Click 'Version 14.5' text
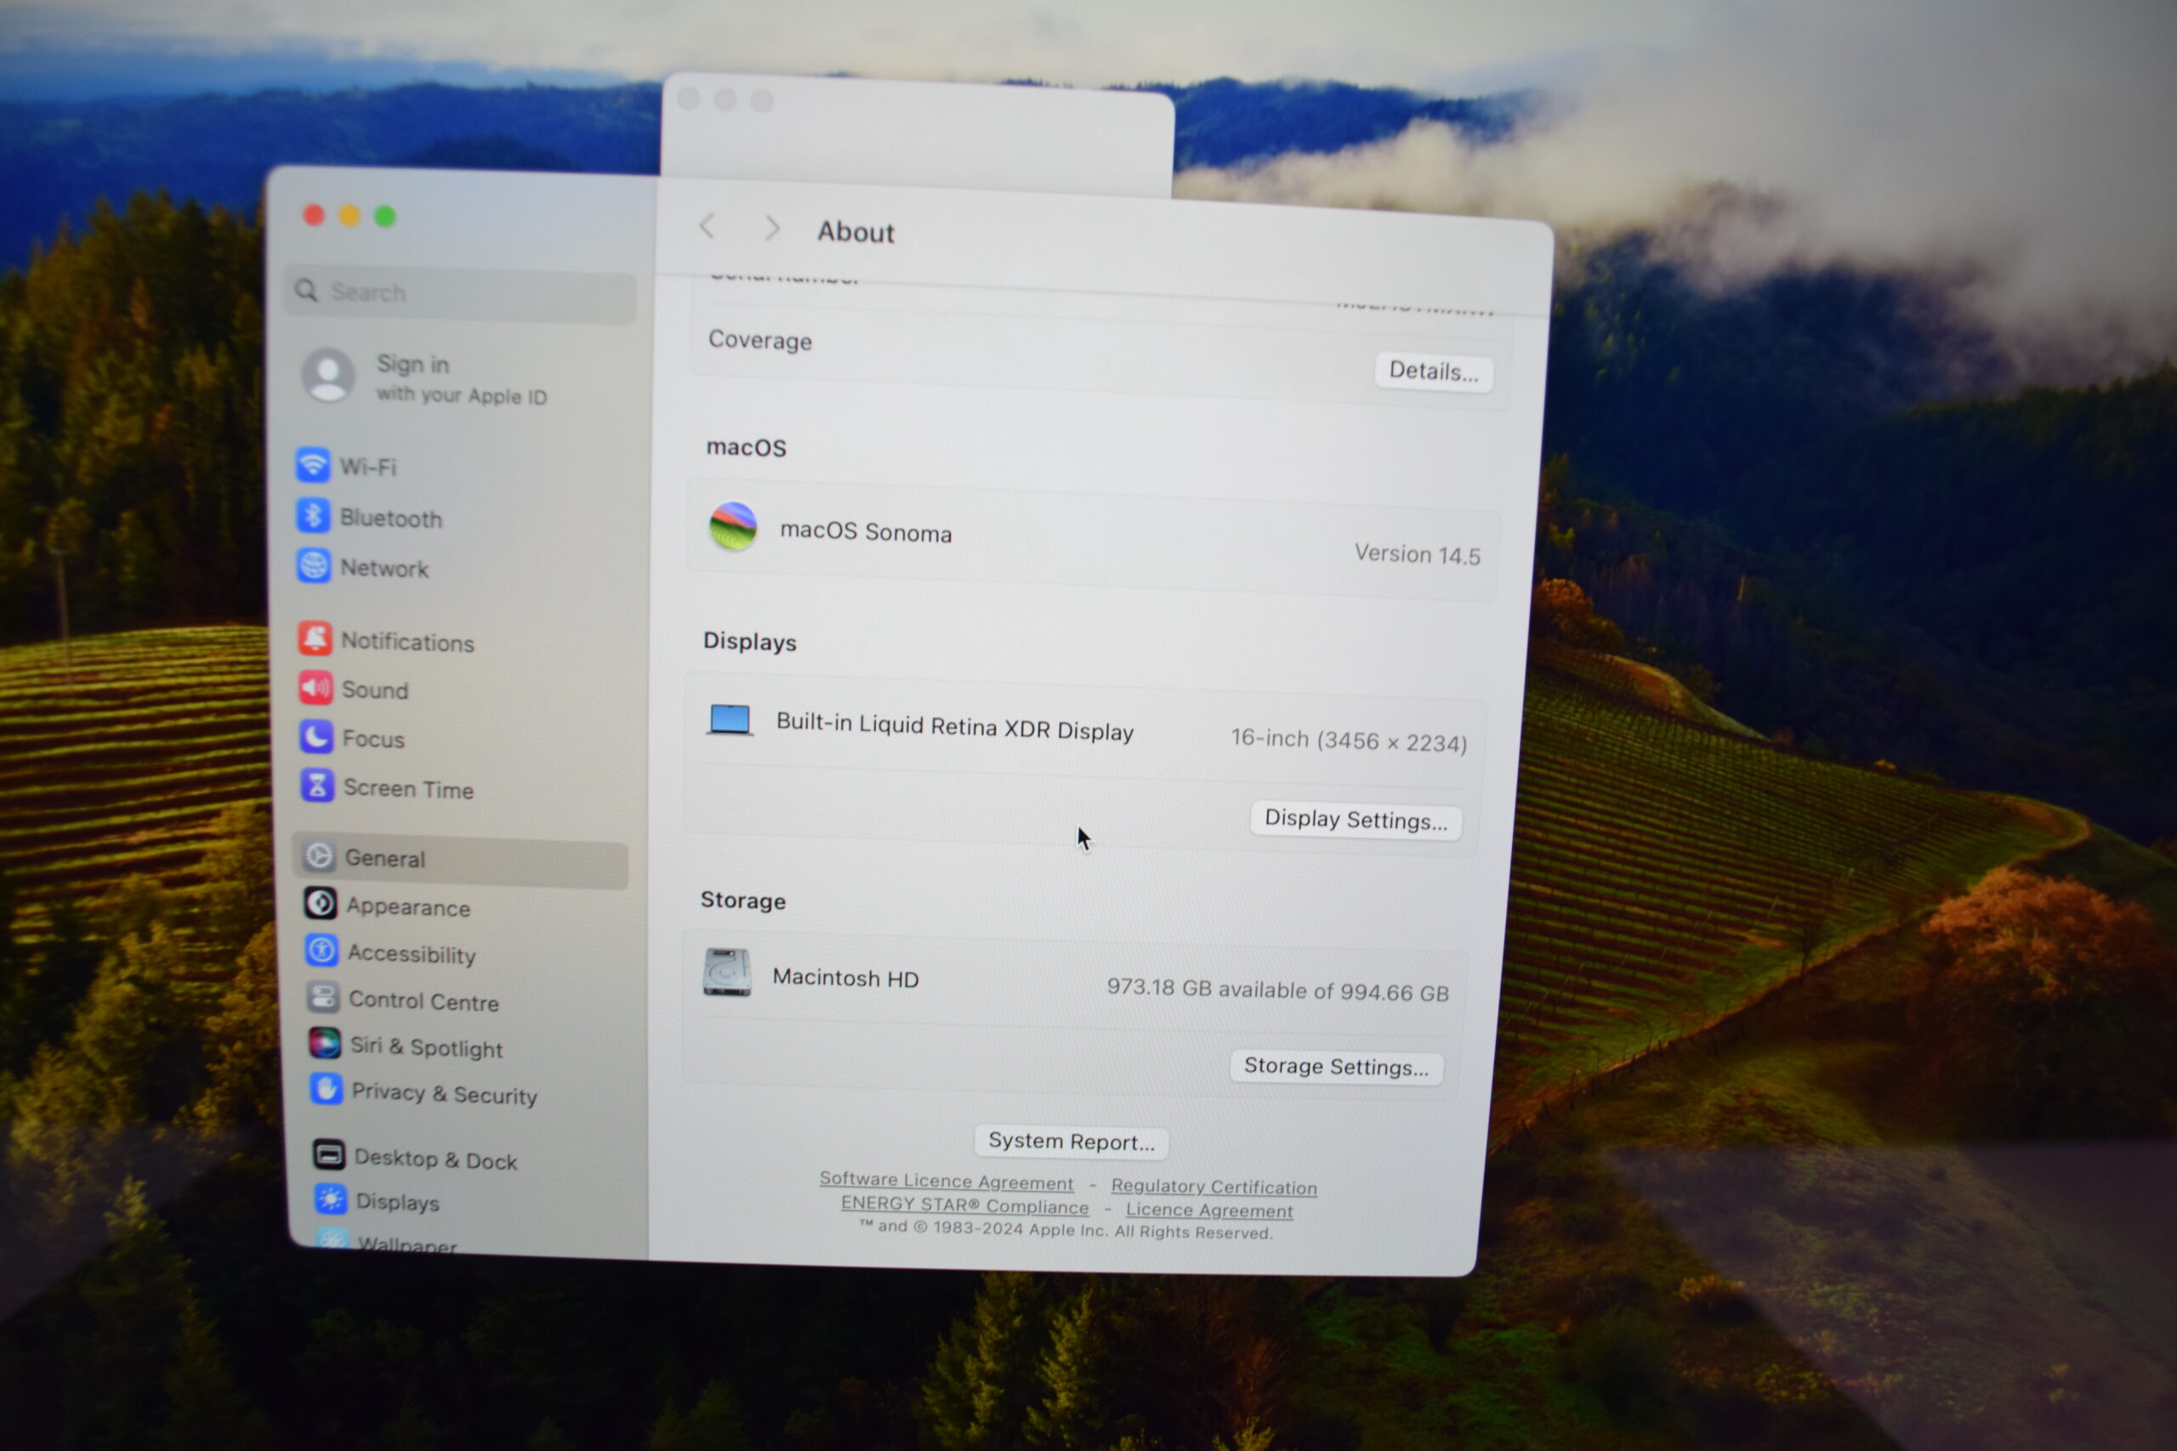Image resolution: width=2177 pixels, height=1451 pixels. [1417, 554]
